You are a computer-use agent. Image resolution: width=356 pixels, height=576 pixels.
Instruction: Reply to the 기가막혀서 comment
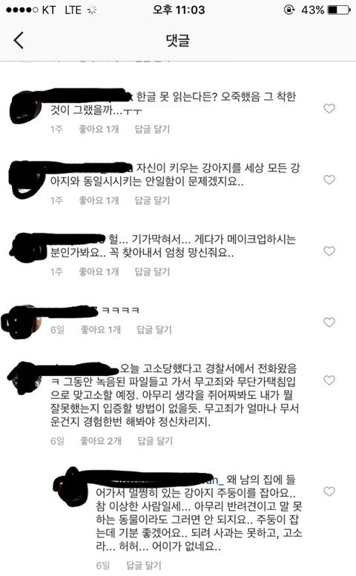pos(152,272)
